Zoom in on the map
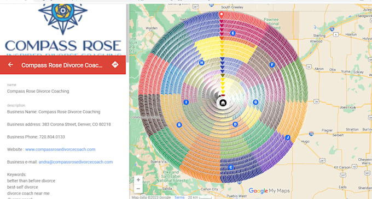Viewport: 372px width, 199px height. tap(138, 180)
